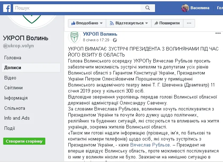Follow the Вячеслав Рубльов tagged link
The height and width of the screenshot is (162, 223).
(150, 145)
